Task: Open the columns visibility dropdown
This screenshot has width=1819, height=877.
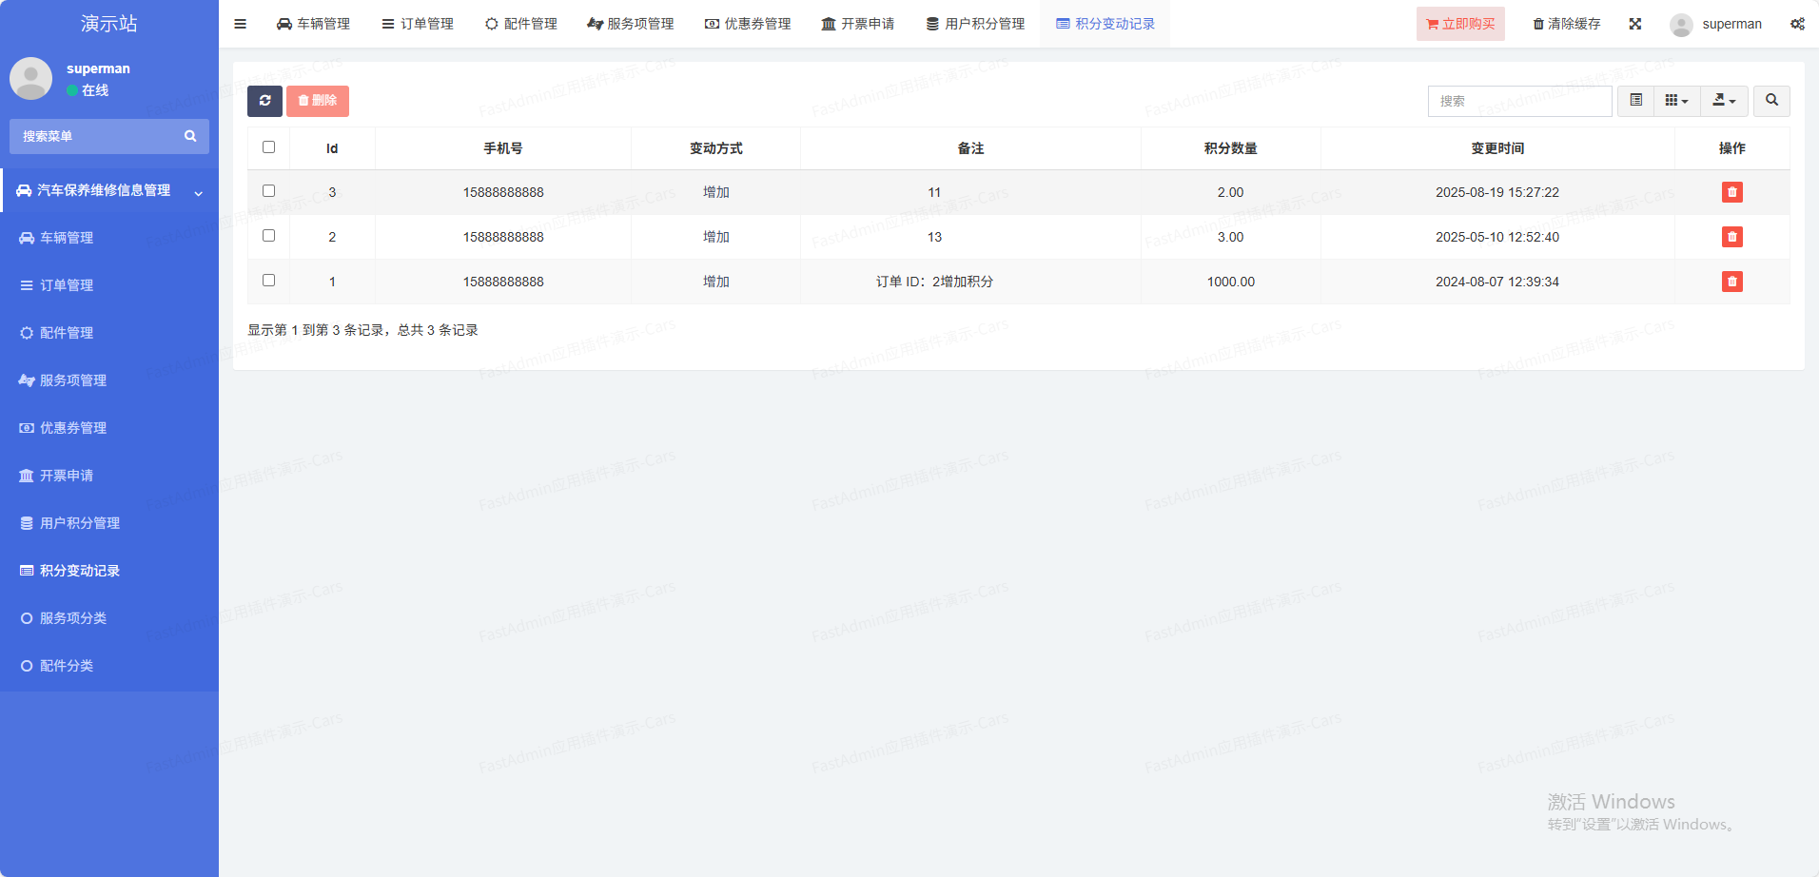Action: [1676, 101]
